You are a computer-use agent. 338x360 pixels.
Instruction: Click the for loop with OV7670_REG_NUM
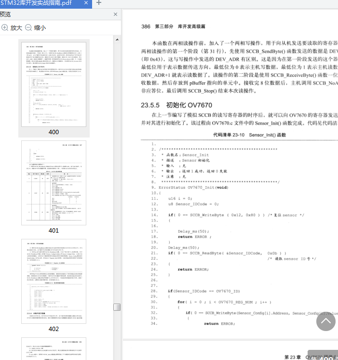(224, 302)
